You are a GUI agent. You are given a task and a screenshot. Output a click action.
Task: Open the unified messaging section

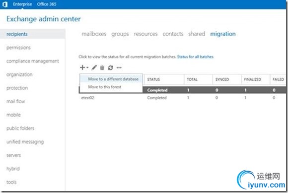pos(25,142)
